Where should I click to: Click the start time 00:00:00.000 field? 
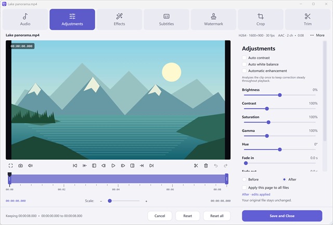point(16,201)
